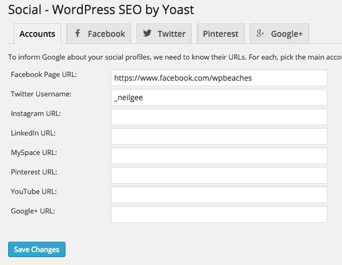Click the Google+ g icon
The height and width of the screenshot is (265, 342).
[260, 34]
